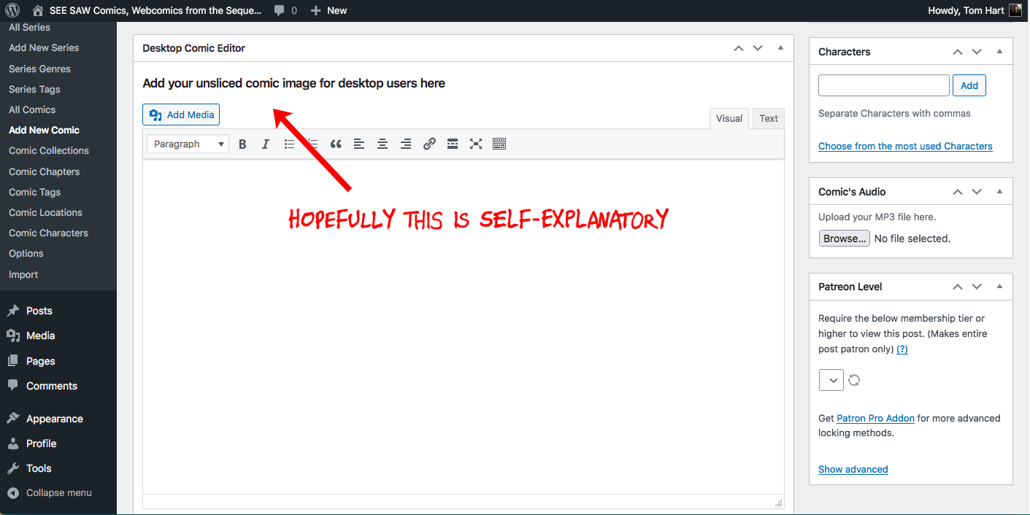
Task: Select Add New Comic in sidebar
Action: pyautogui.click(x=44, y=130)
